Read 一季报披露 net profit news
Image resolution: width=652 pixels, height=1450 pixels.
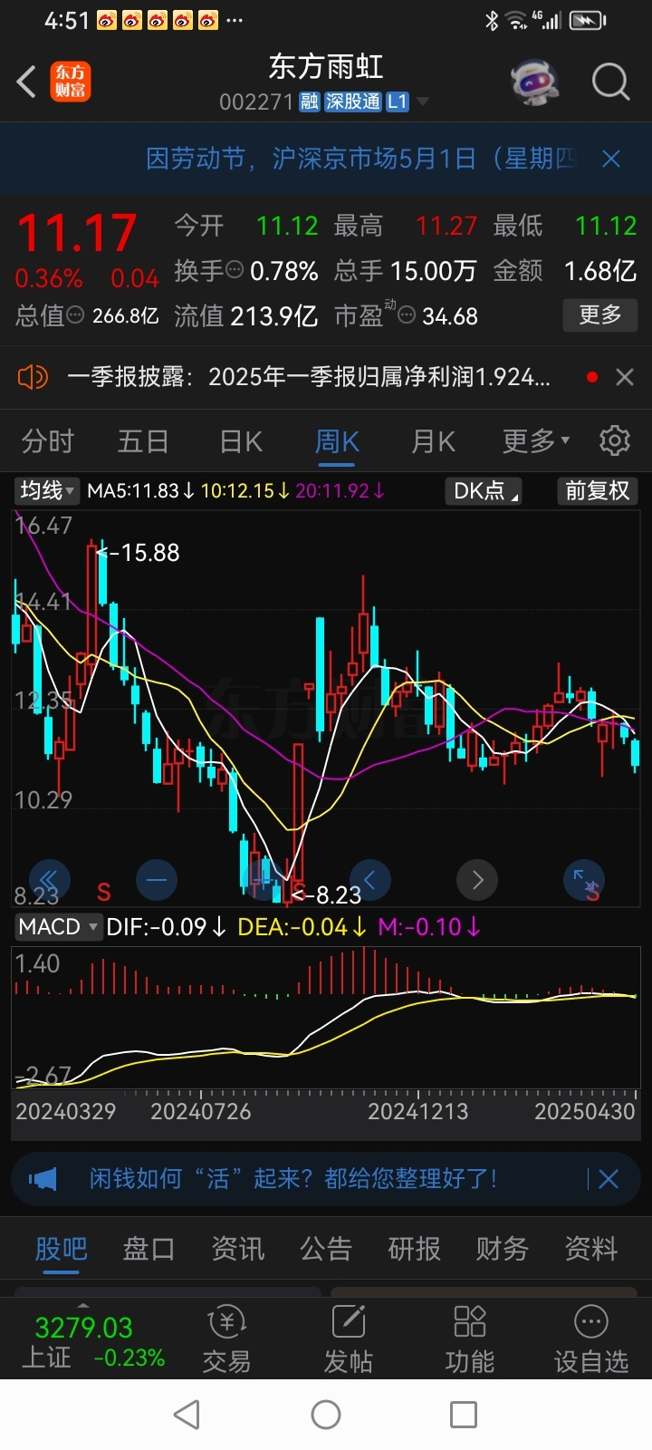pos(309,377)
